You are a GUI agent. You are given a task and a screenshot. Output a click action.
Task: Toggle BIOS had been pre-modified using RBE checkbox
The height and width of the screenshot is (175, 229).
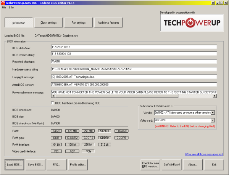[x=52, y=103]
